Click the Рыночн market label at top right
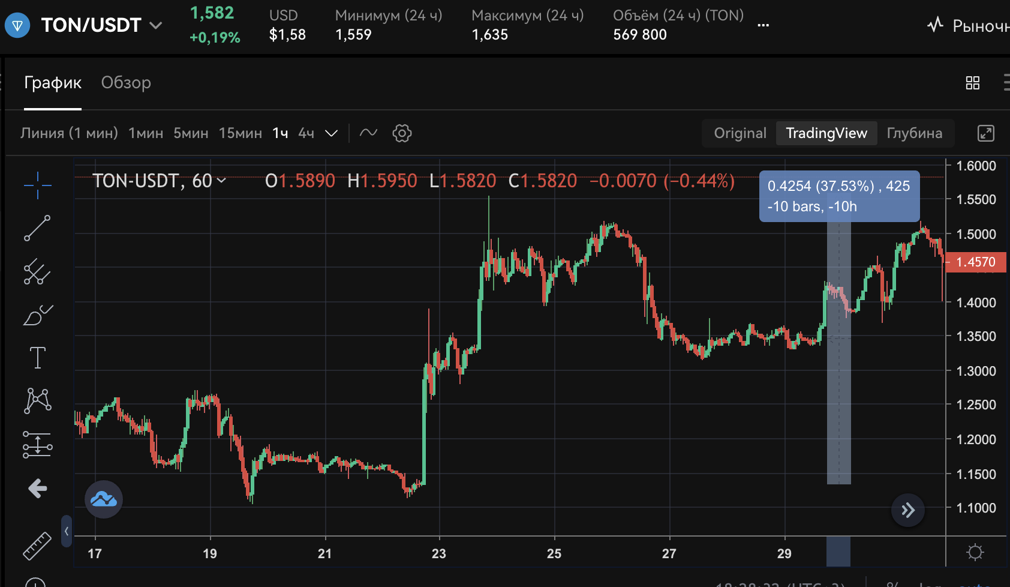This screenshot has width=1010, height=587. click(x=981, y=26)
